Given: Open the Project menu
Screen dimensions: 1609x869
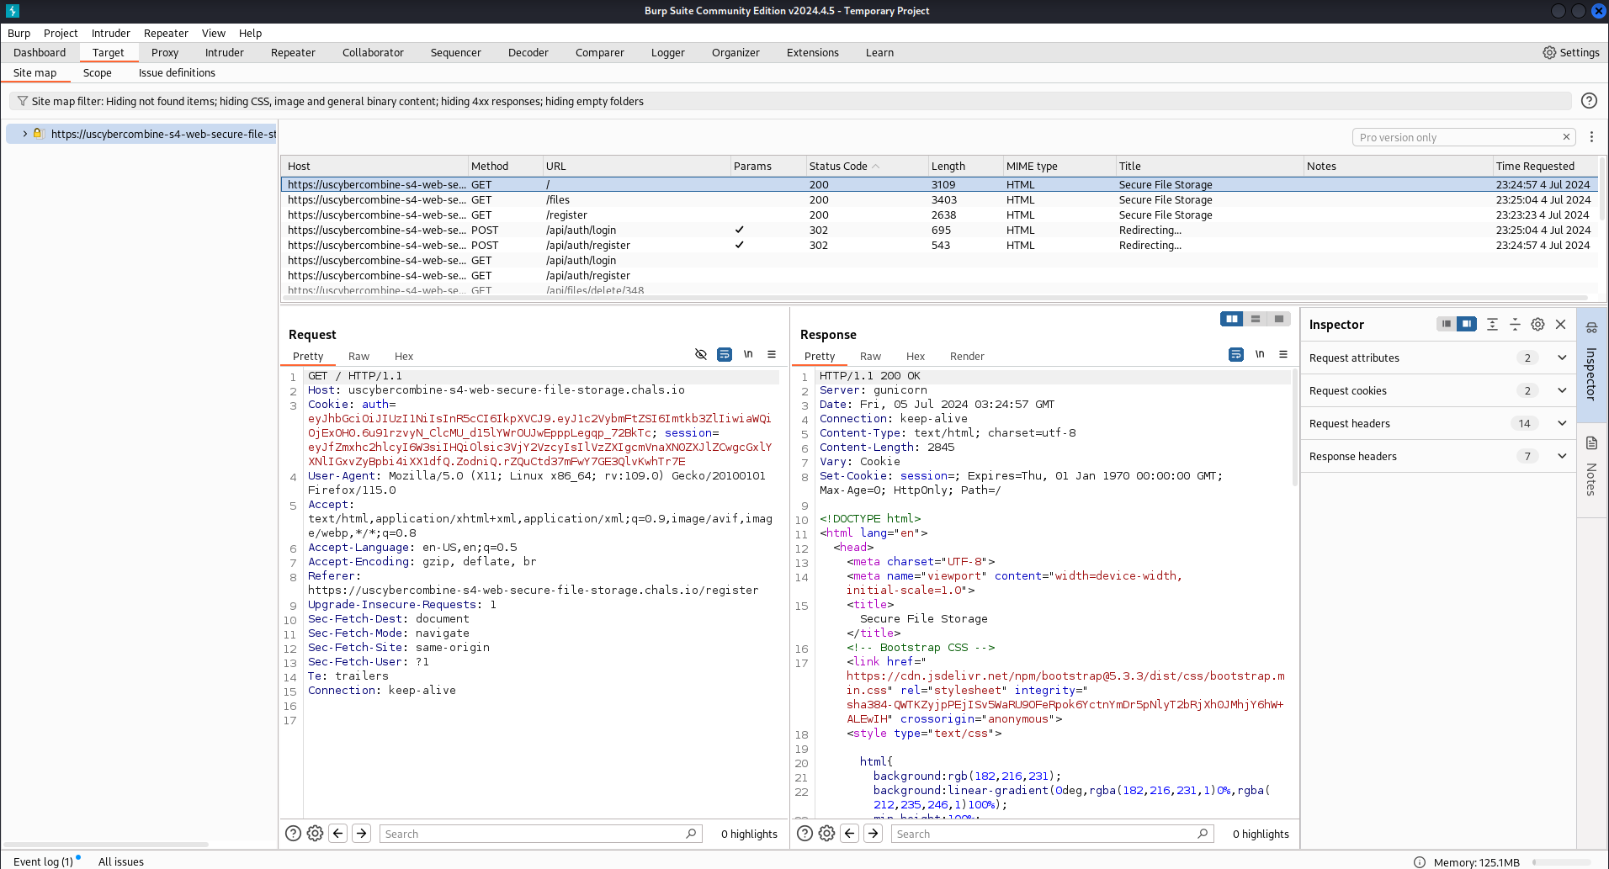Looking at the screenshot, I should tap(61, 33).
